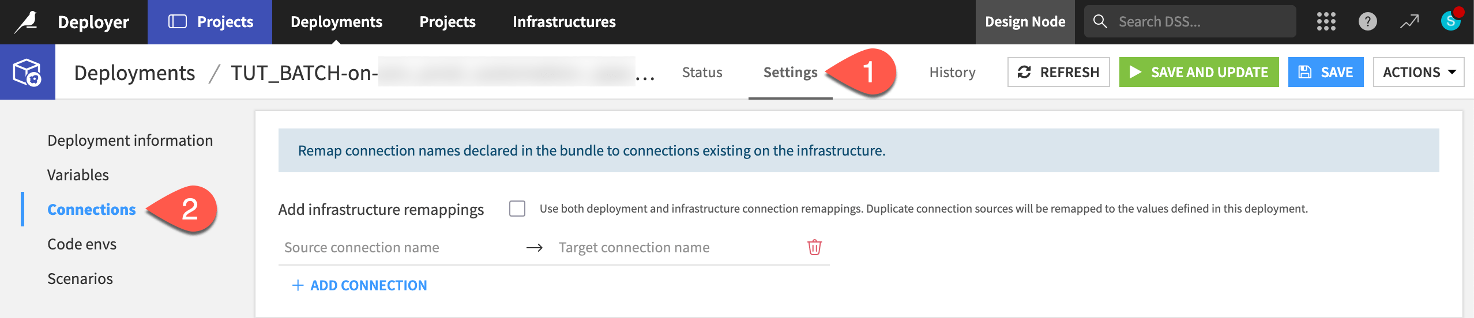The image size is (1474, 318).
Task: Open Deployments breadcrumb link
Action: pyautogui.click(x=134, y=73)
